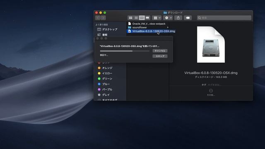Select the グレイ tag in sidebar
The image size is (265, 149).
click(106, 95)
